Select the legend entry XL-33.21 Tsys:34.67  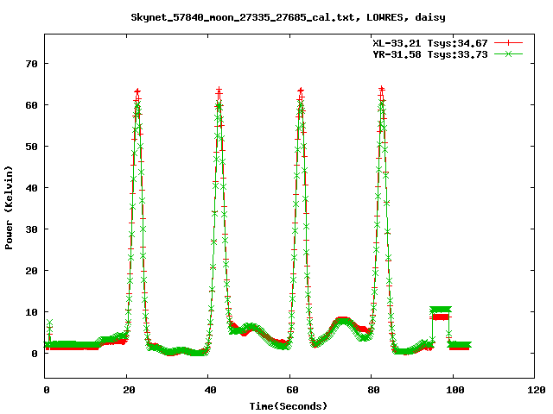pos(430,43)
